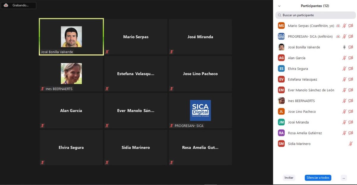Click Mario Serpas muted microphone icon in list
Screen dimensions: 357x185
click(x=345, y=26)
